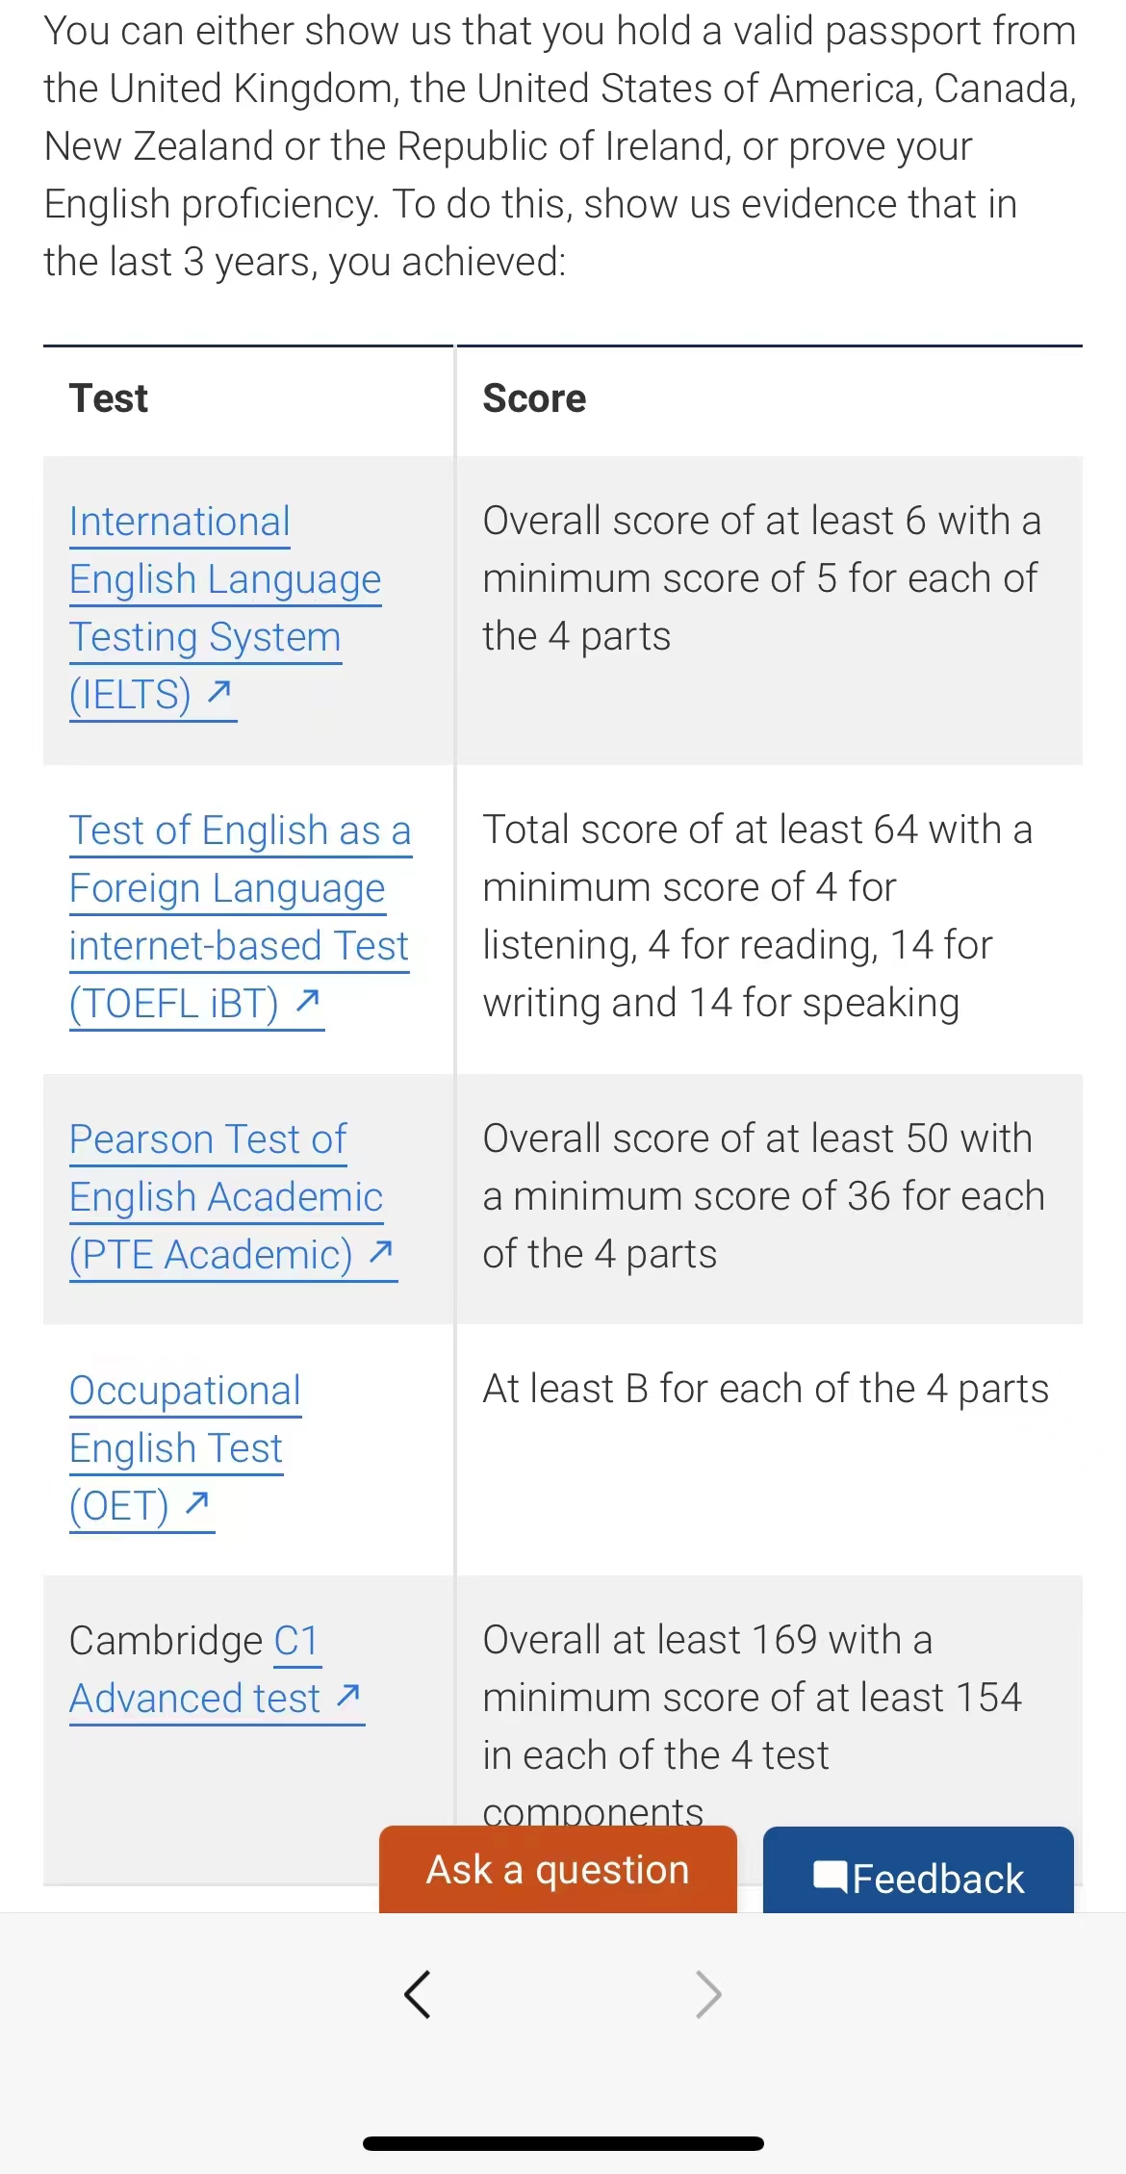The width and height of the screenshot is (1126, 2174).
Task: Click the Cambridge C1 Advanced external arrow
Action: [x=347, y=1696]
